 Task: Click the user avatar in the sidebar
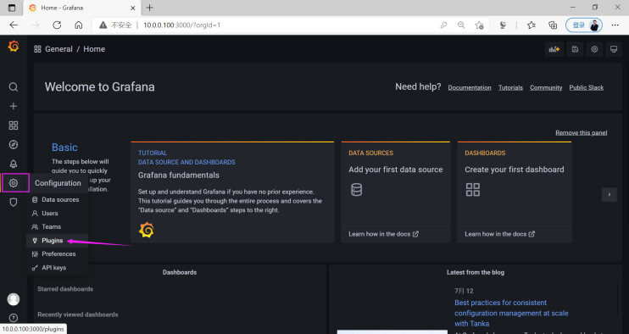coord(14,299)
